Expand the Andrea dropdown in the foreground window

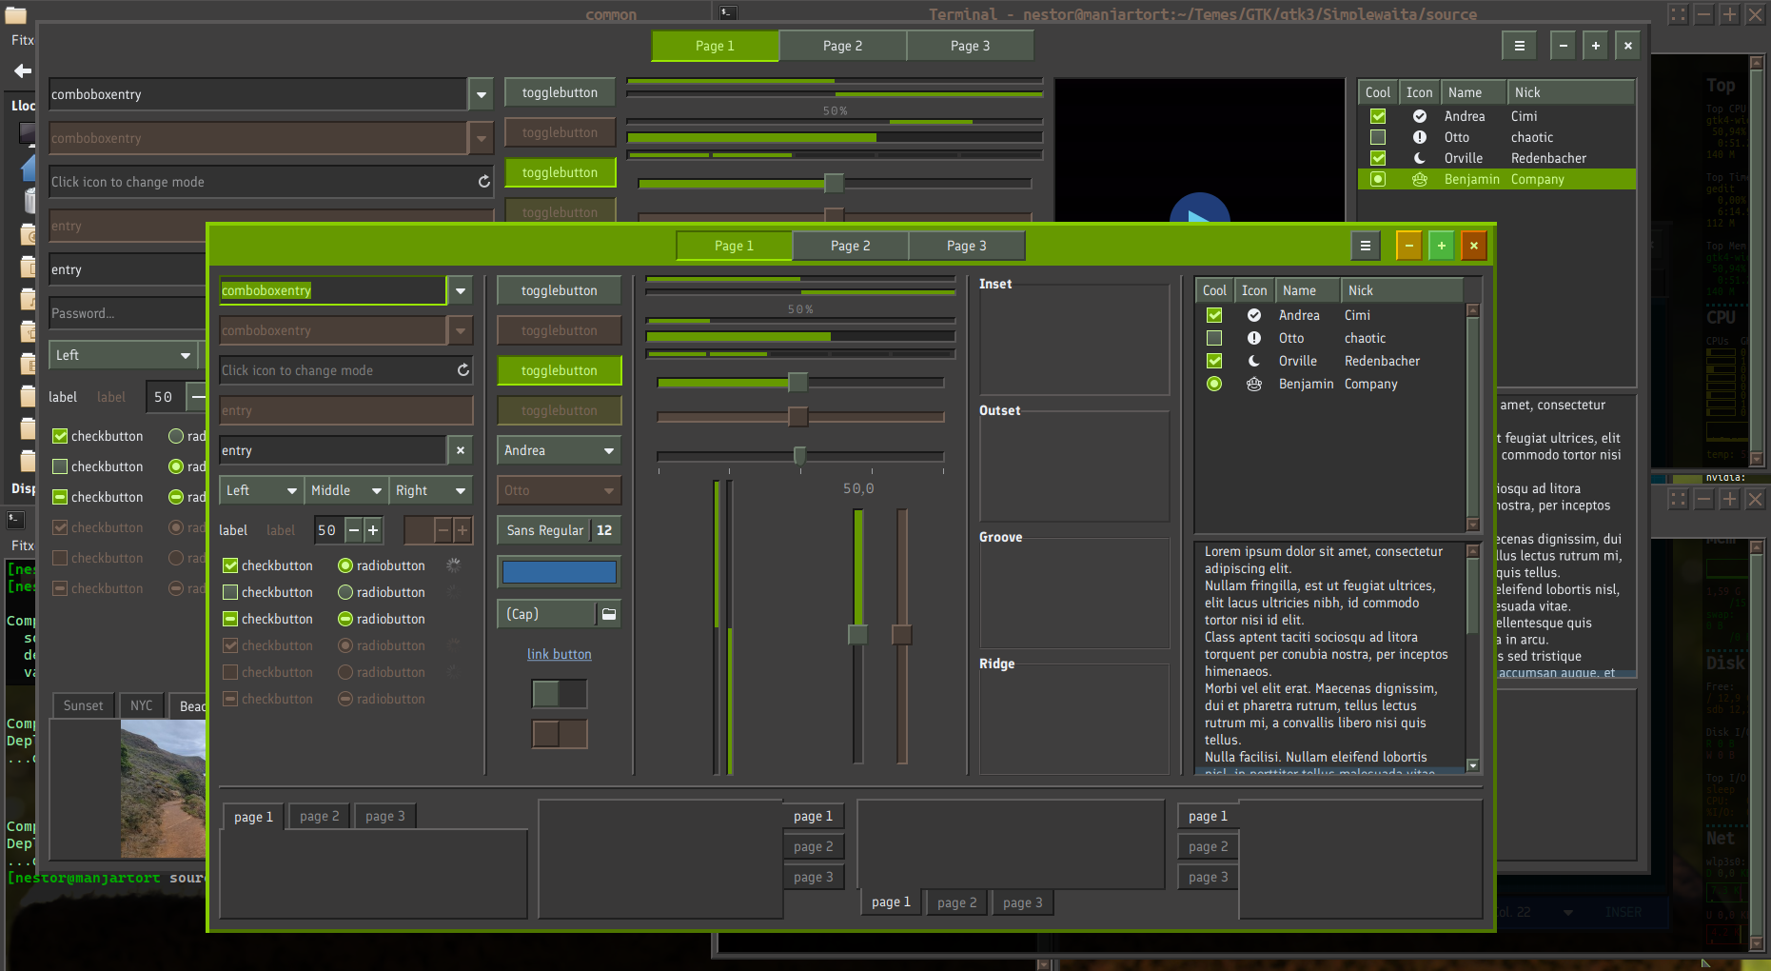559,450
